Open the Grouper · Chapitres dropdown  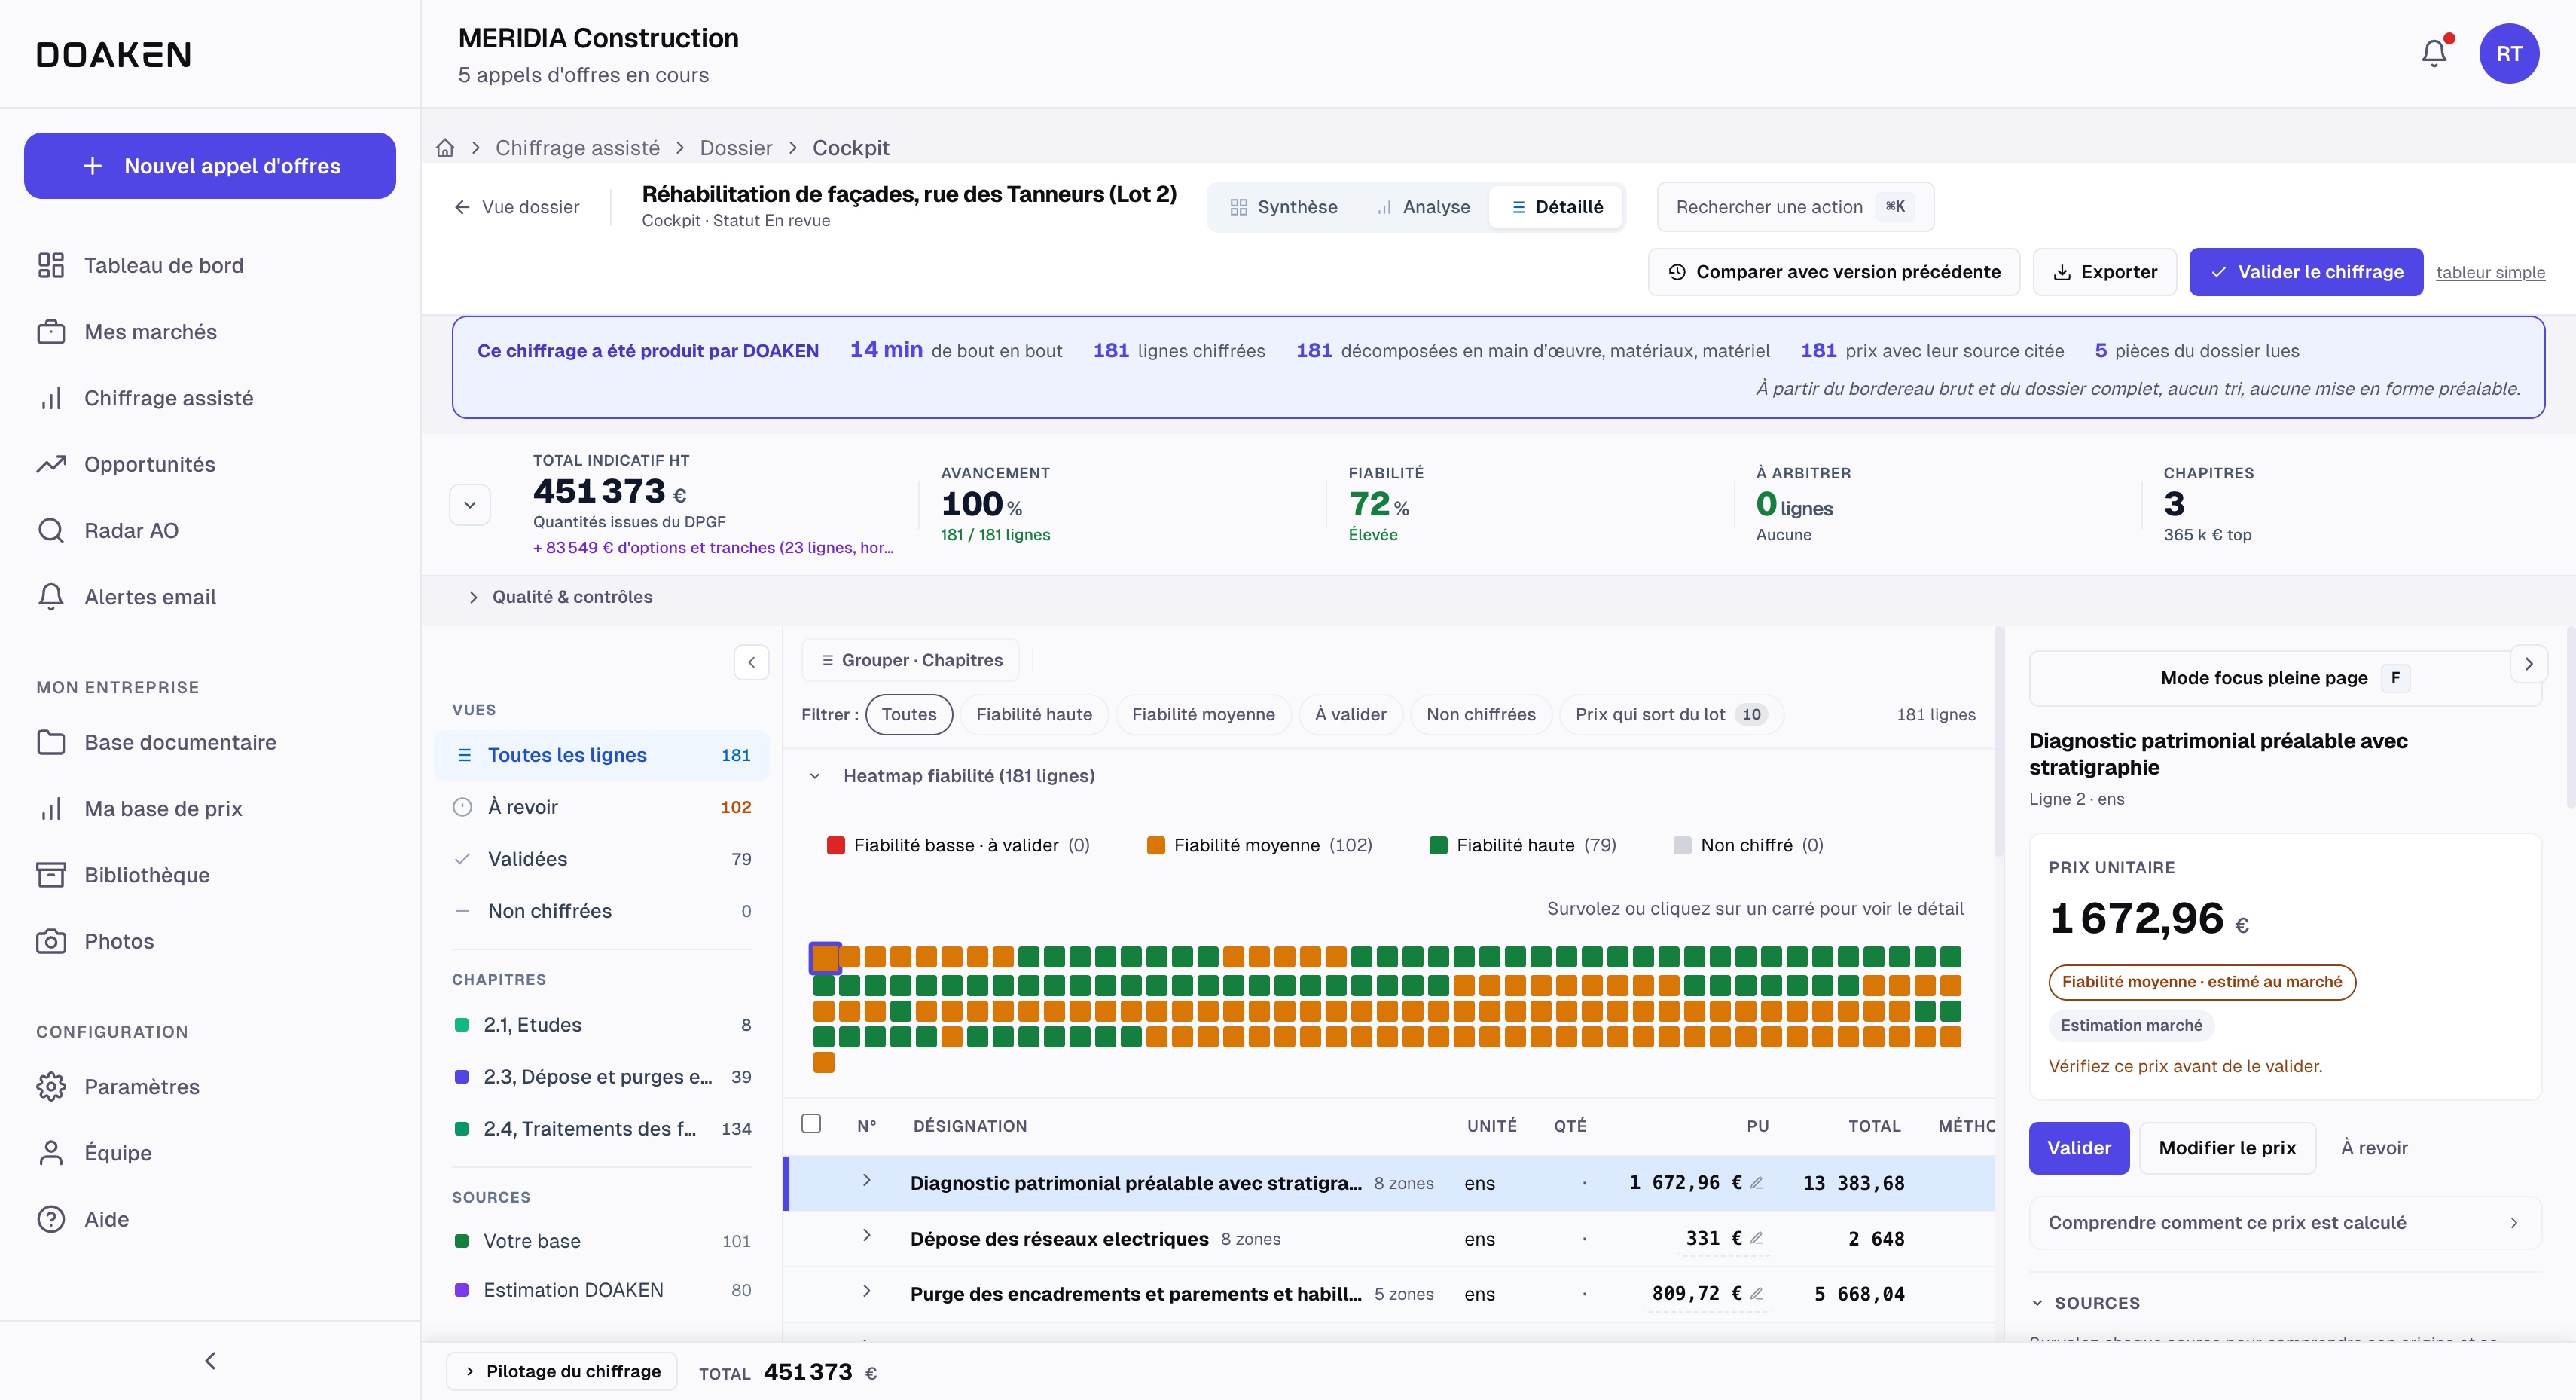pyautogui.click(x=910, y=661)
